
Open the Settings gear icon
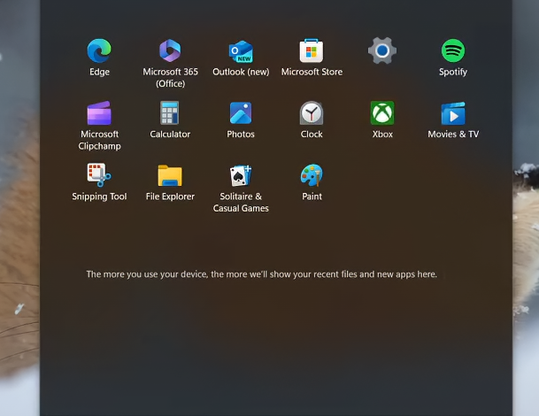click(x=382, y=50)
